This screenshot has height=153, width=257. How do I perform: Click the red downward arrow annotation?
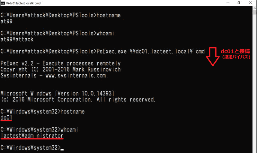tap(213, 57)
